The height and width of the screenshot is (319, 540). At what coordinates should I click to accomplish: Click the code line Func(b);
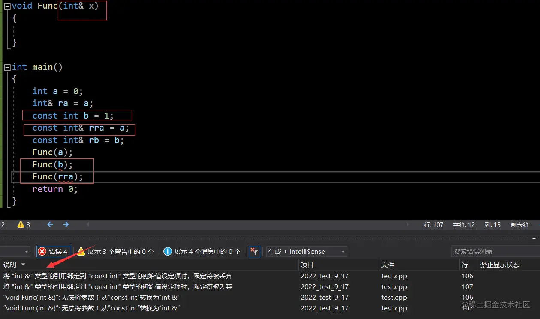point(53,164)
